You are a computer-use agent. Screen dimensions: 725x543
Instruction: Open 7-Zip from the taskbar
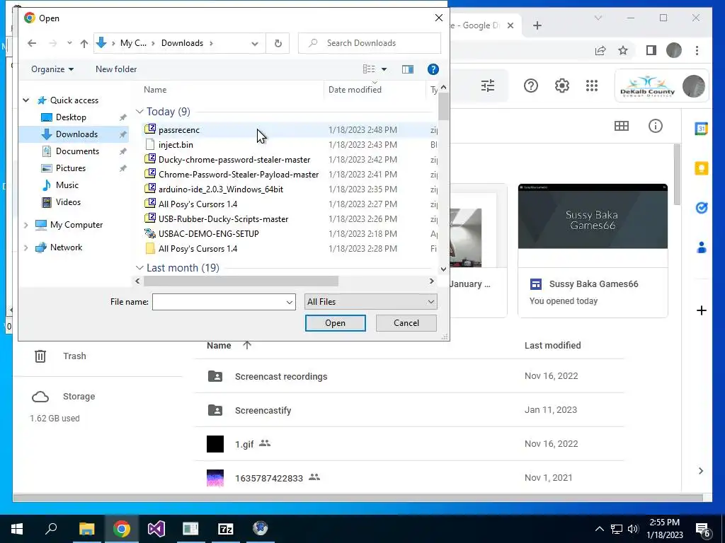click(225, 529)
